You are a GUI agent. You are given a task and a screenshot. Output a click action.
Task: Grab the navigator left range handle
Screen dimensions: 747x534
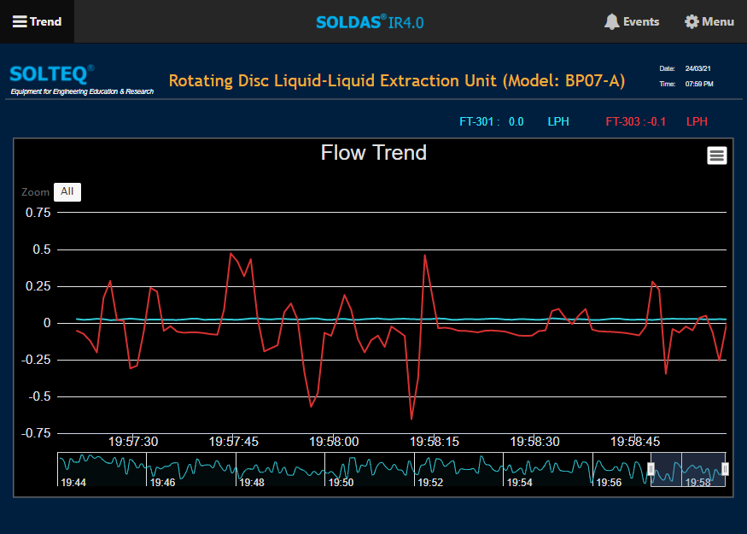651,469
